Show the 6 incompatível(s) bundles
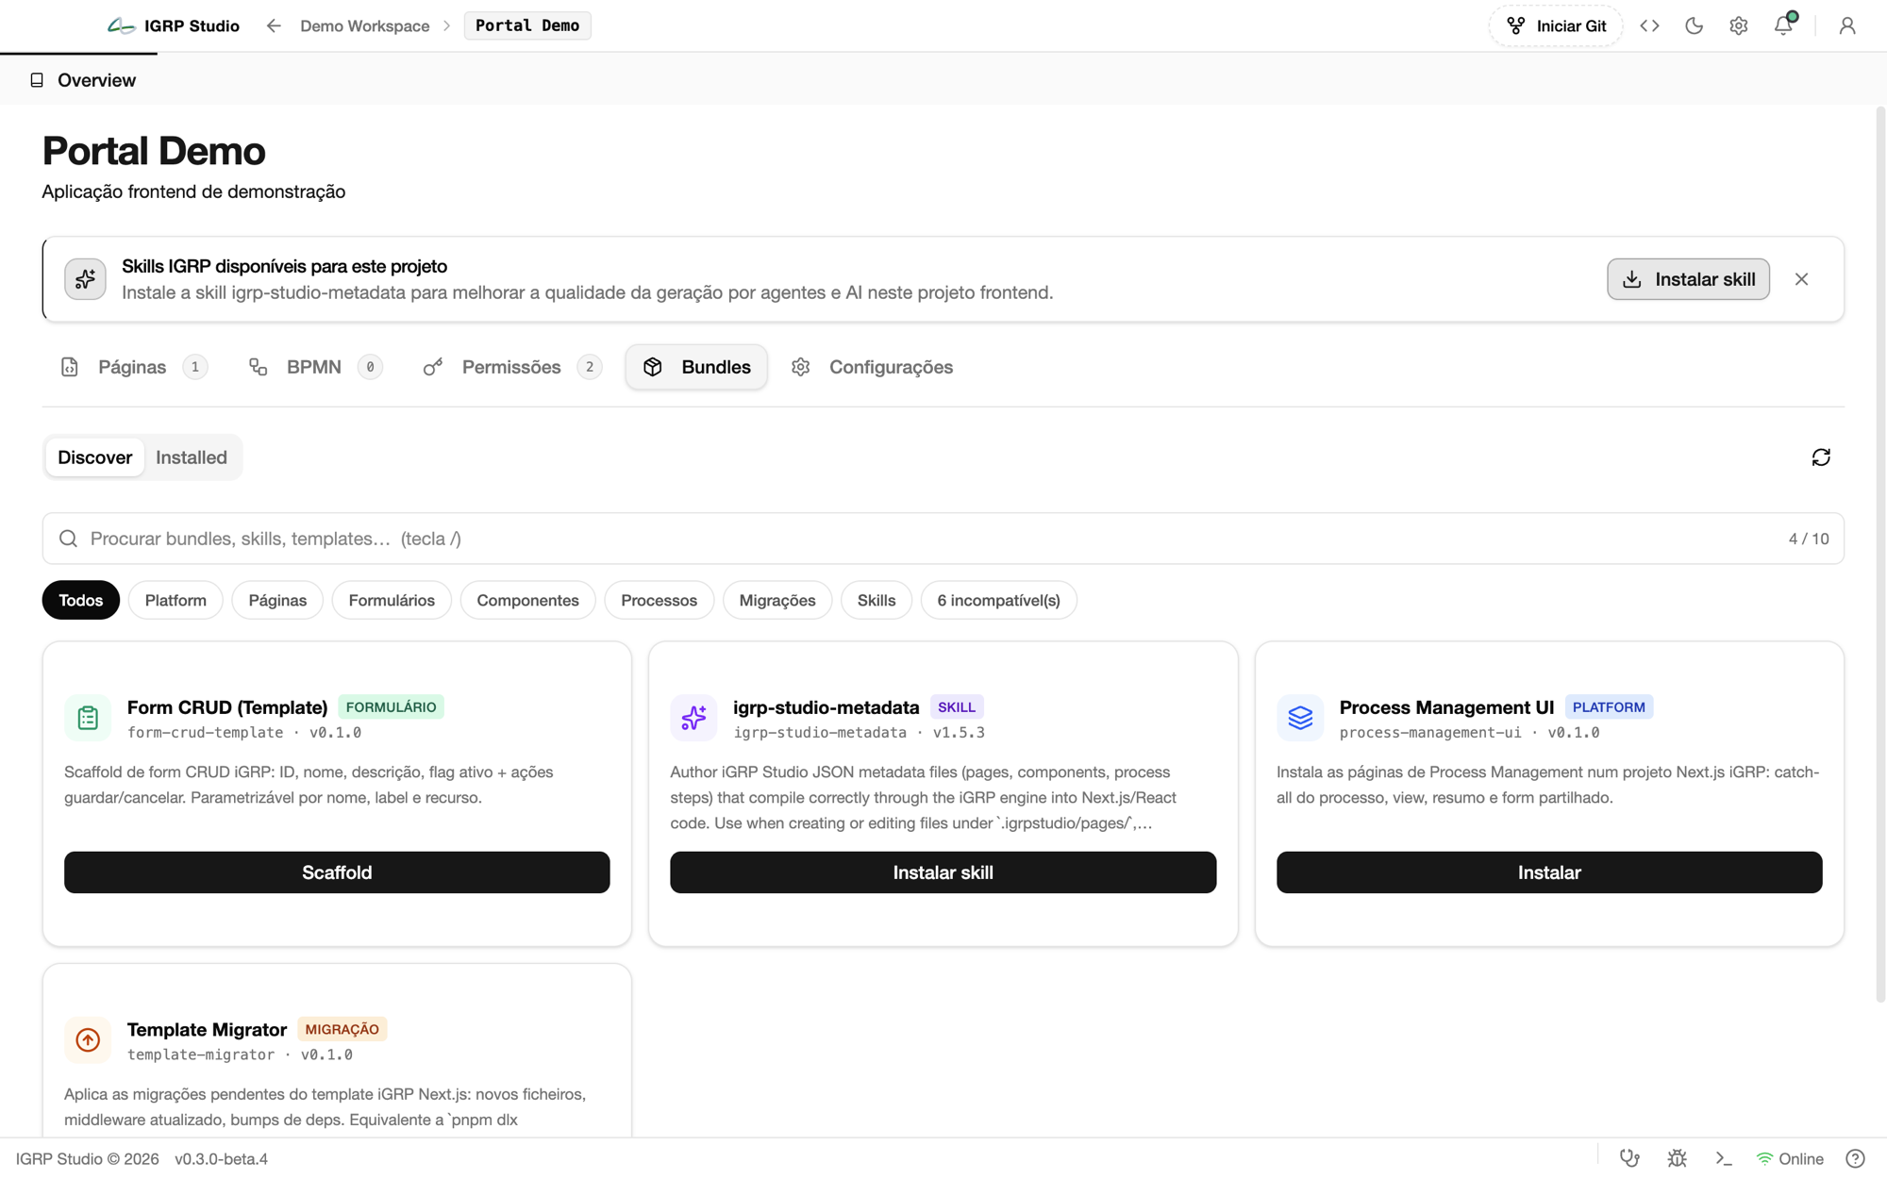This screenshot has width=1887, height=1179. point(998,600)
